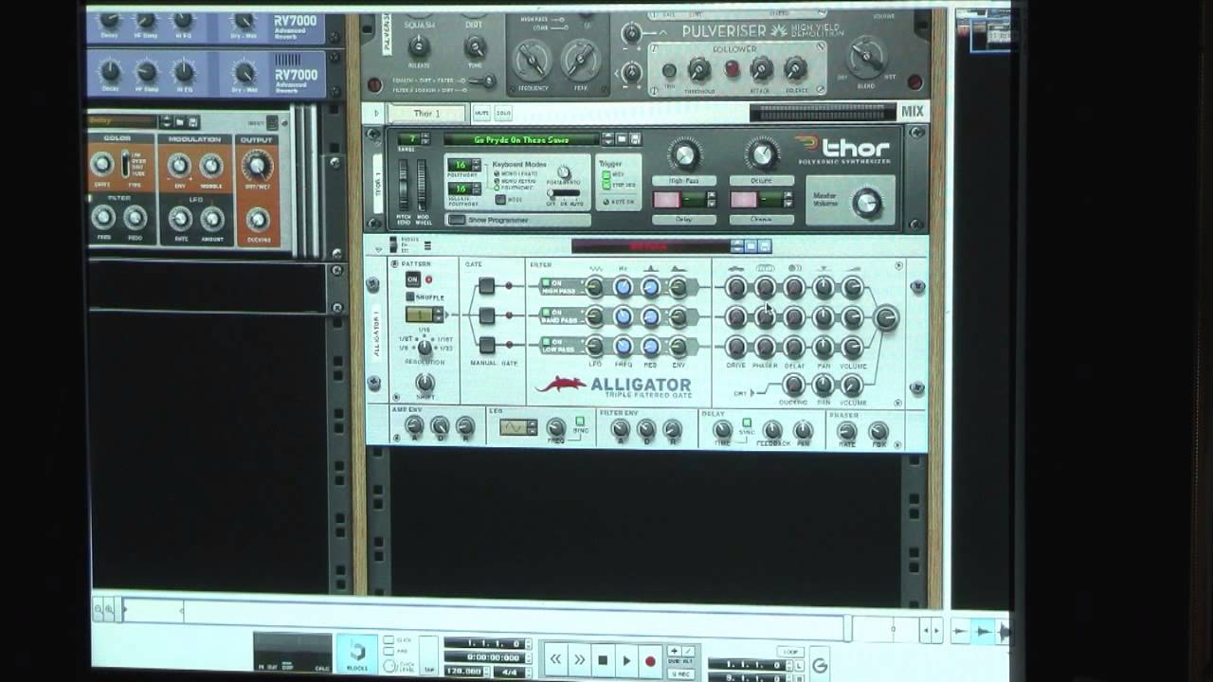Click the Thor polyphony stepper arrows
This screenshot has height=682, width=1213.
click(x=477, y=165)
